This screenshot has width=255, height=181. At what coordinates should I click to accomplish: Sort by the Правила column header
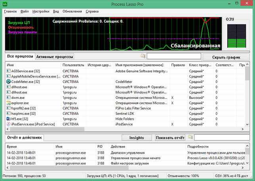click(178, 65)
